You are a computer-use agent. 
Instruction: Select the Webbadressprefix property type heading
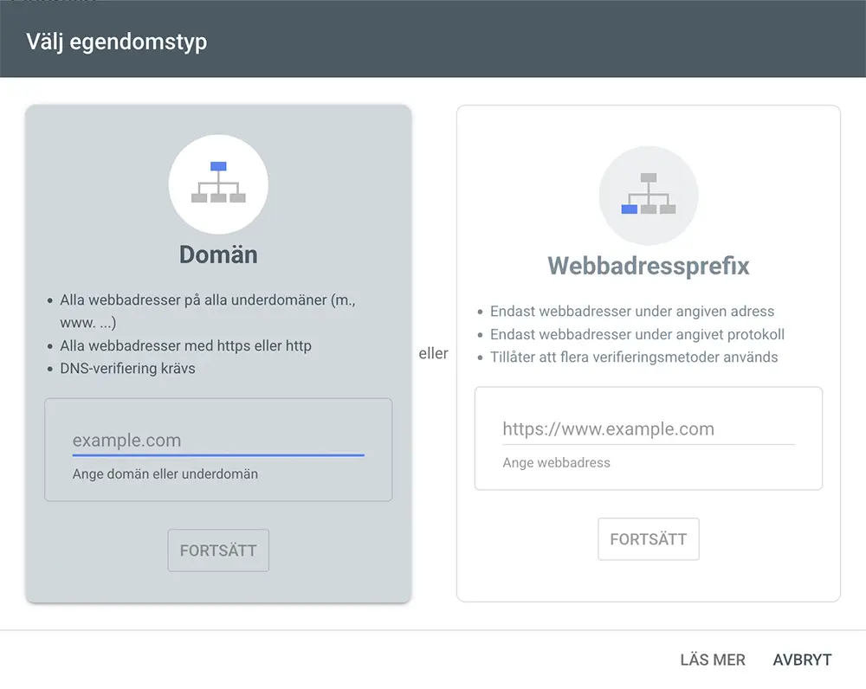[649, 266]
